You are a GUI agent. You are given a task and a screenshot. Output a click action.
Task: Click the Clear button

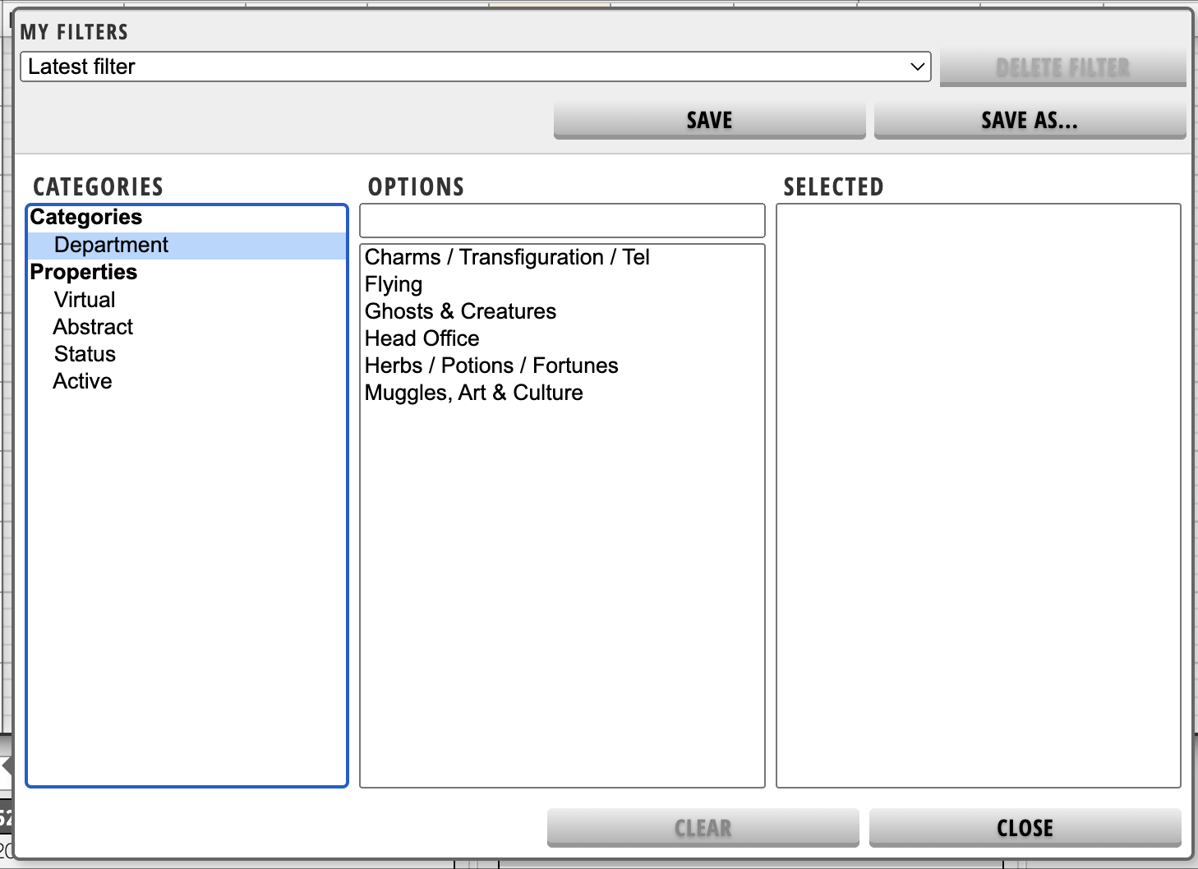(x=703, y=828)
